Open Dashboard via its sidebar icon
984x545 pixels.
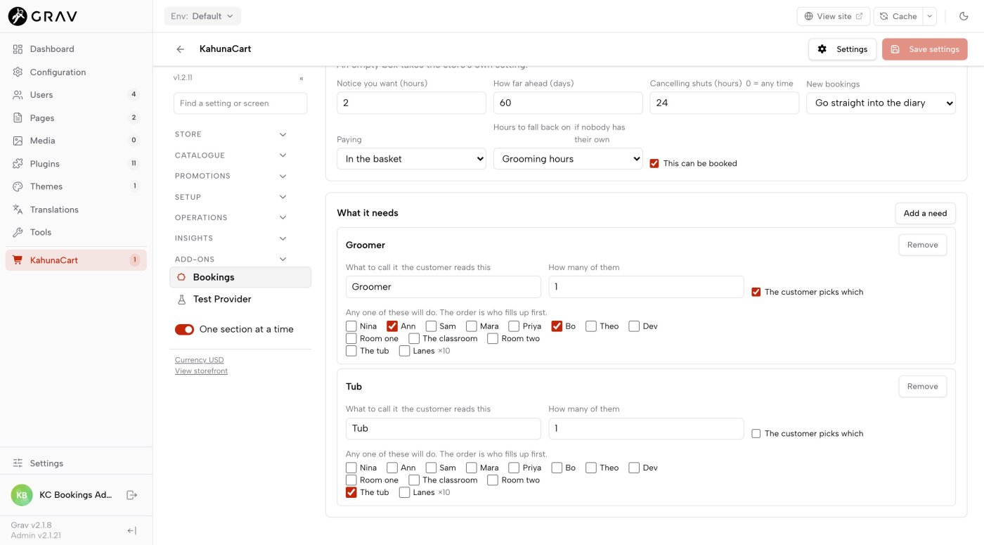point(18,49)
